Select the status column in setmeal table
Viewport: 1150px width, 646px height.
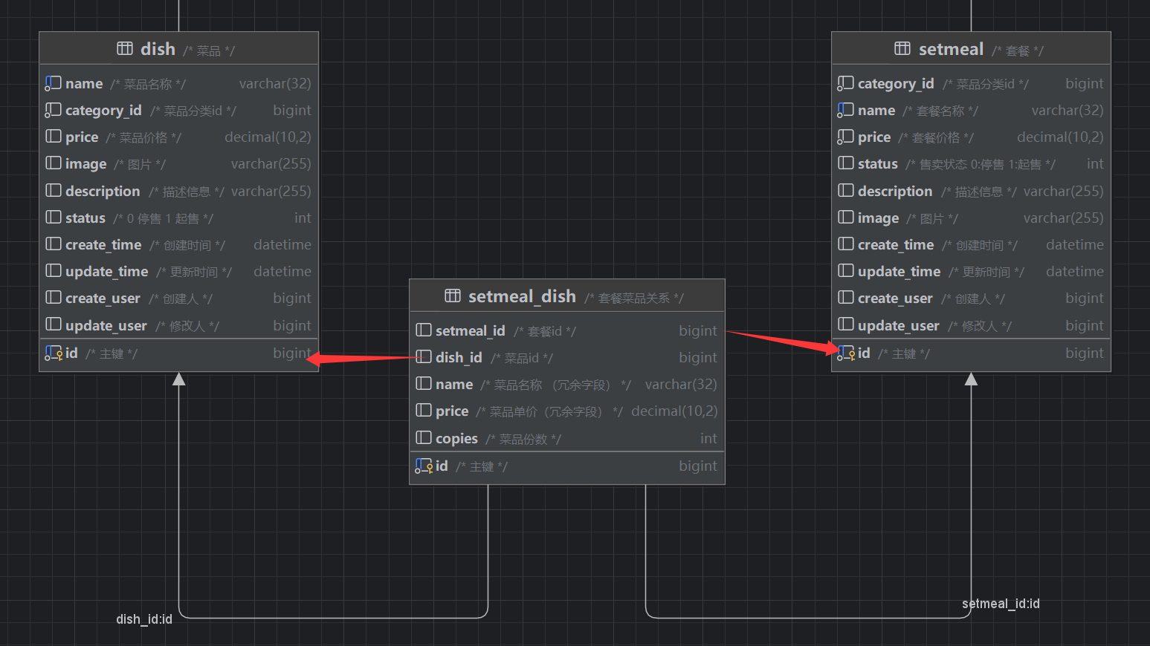pyautogui.click(x=877, y=164)
